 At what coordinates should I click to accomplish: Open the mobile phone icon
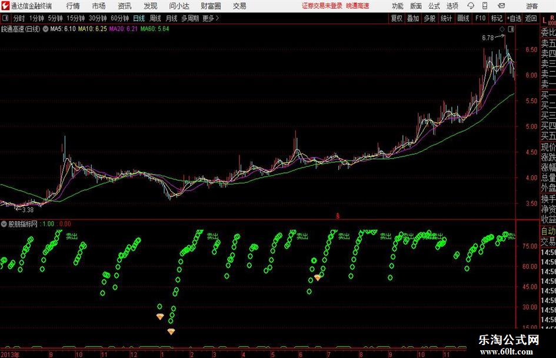tap(485, 6)
